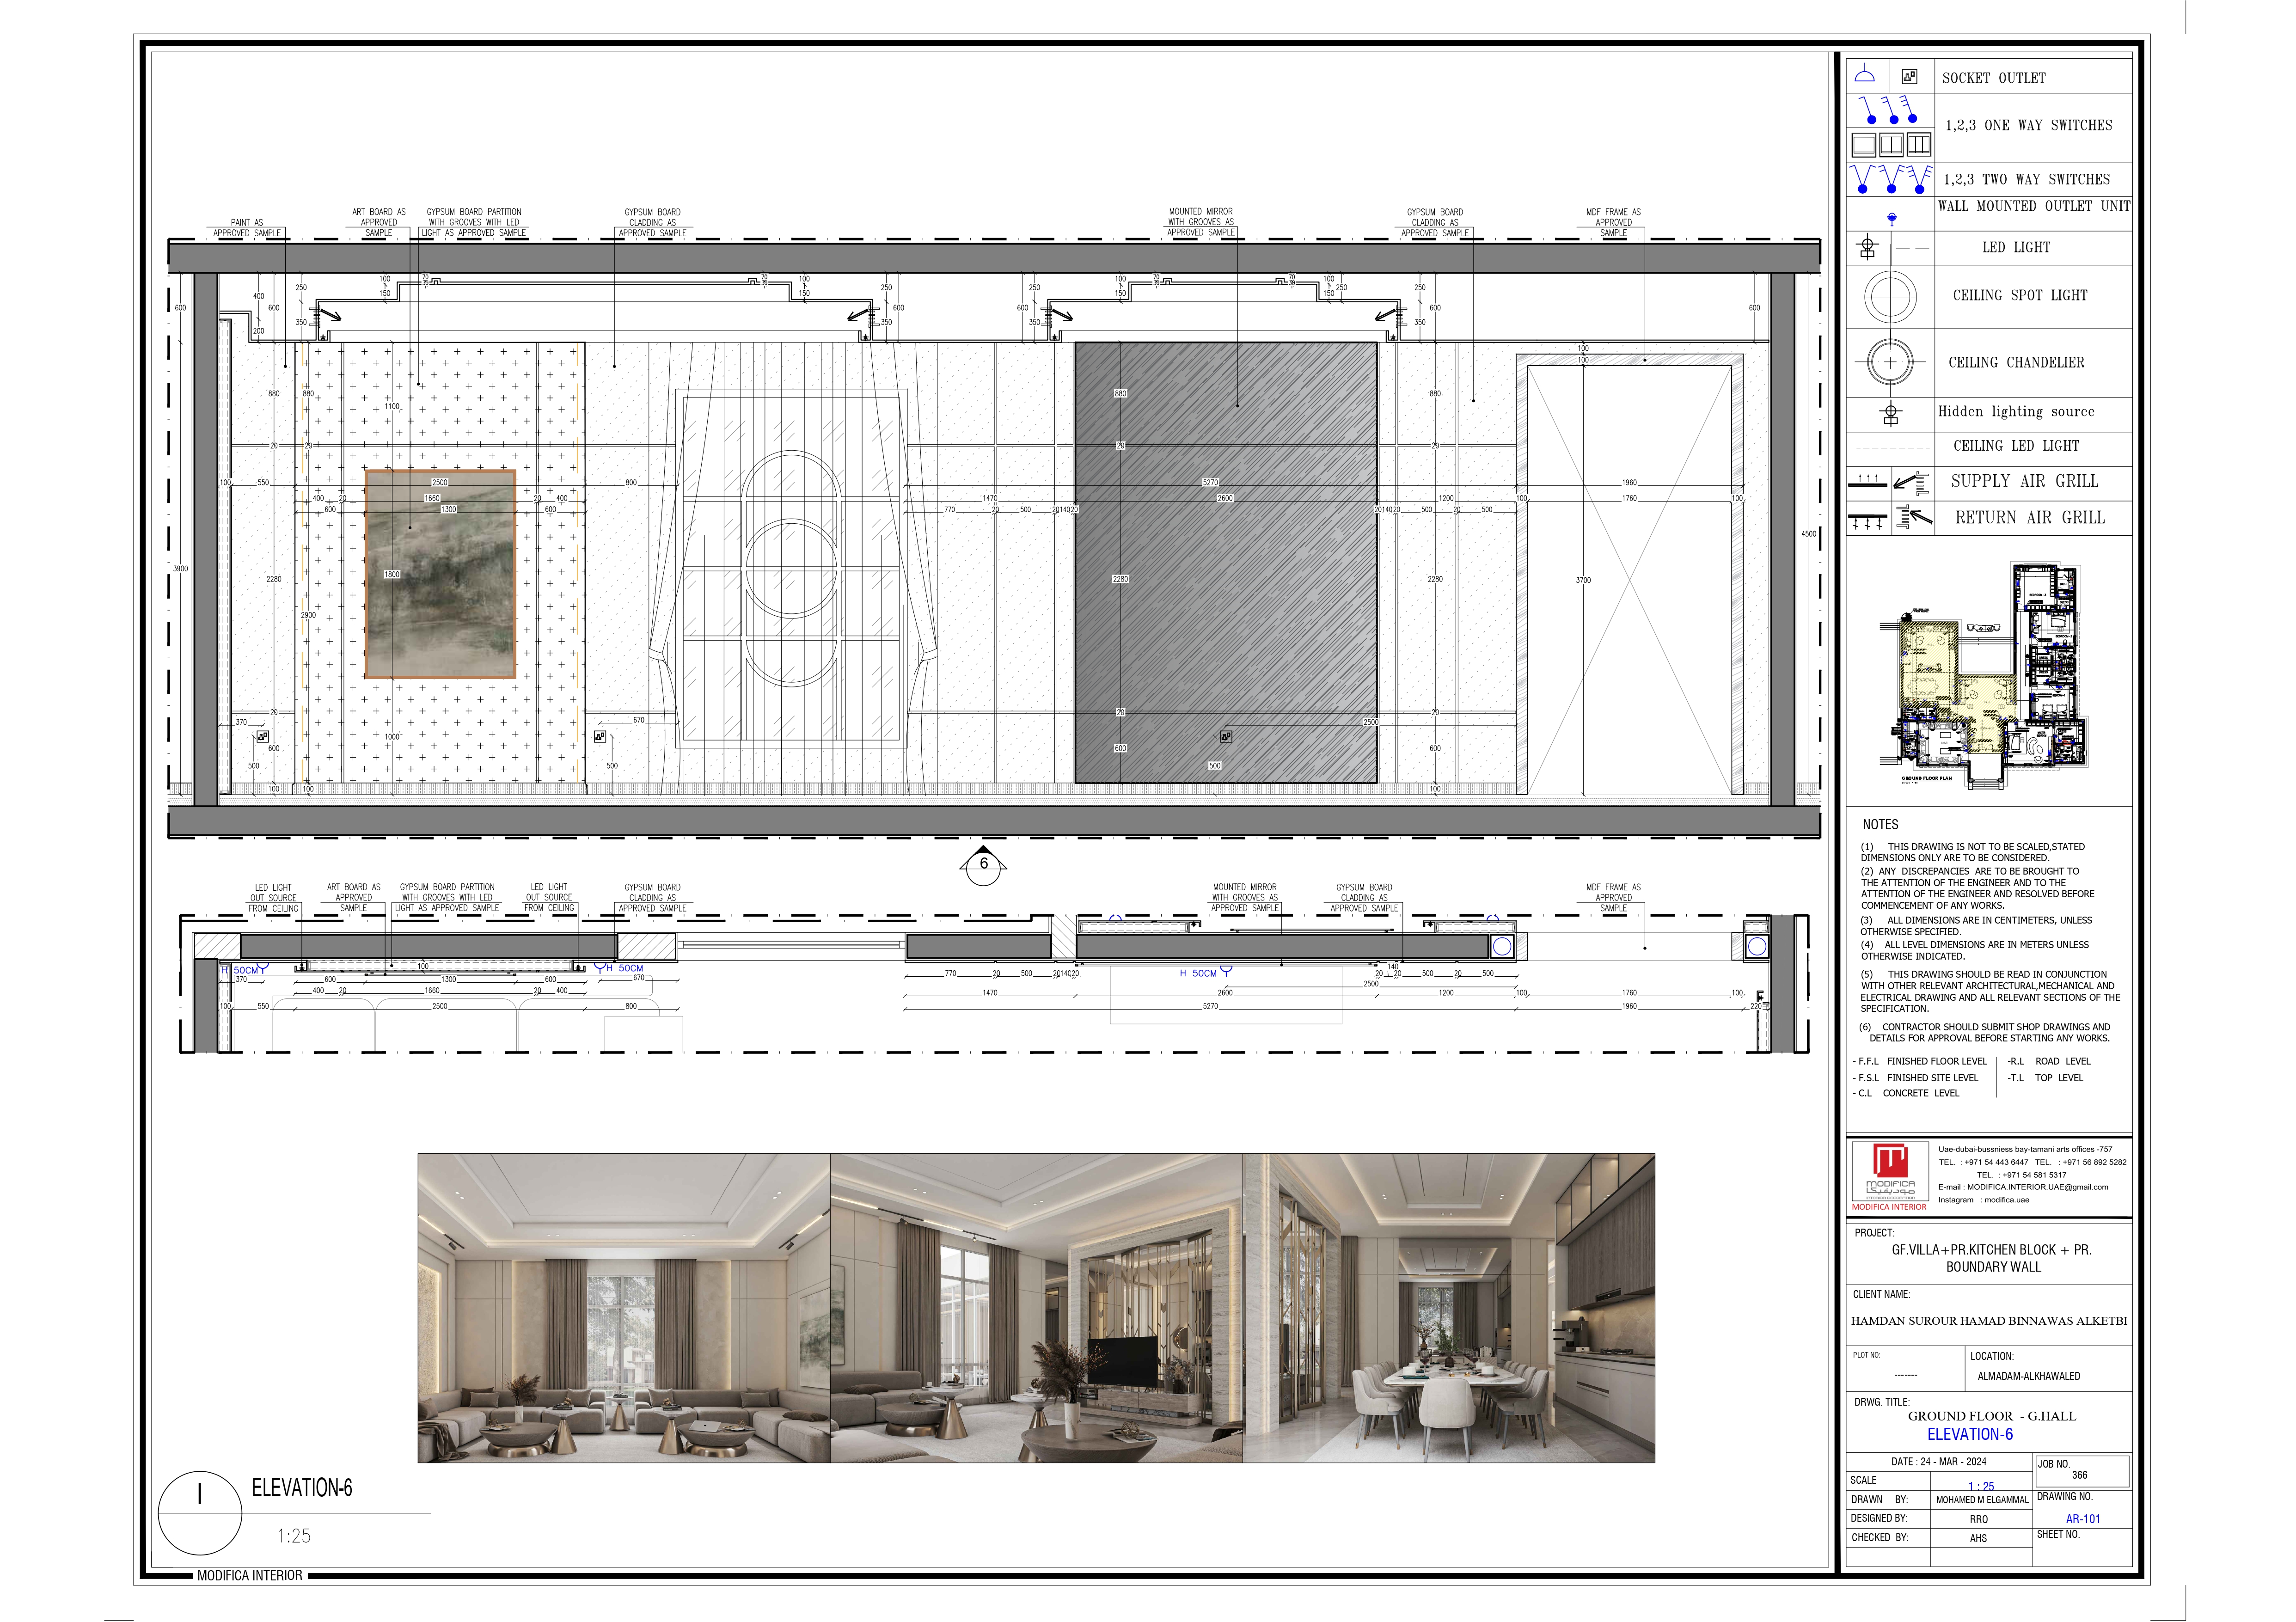The height and width of the screenshot is (1622, 2296).
Task: Click the hidden lighting source symbol
Action: [1890, 413]
